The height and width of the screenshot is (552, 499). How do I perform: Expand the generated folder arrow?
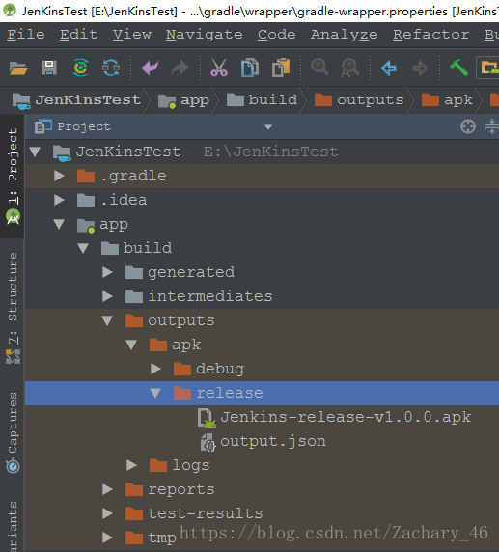(x=107, y=272)
